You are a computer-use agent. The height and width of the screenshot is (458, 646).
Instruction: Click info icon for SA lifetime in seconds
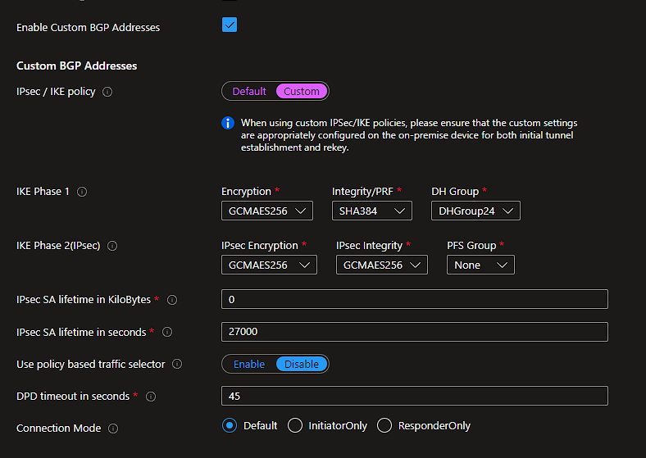point(167,333)
